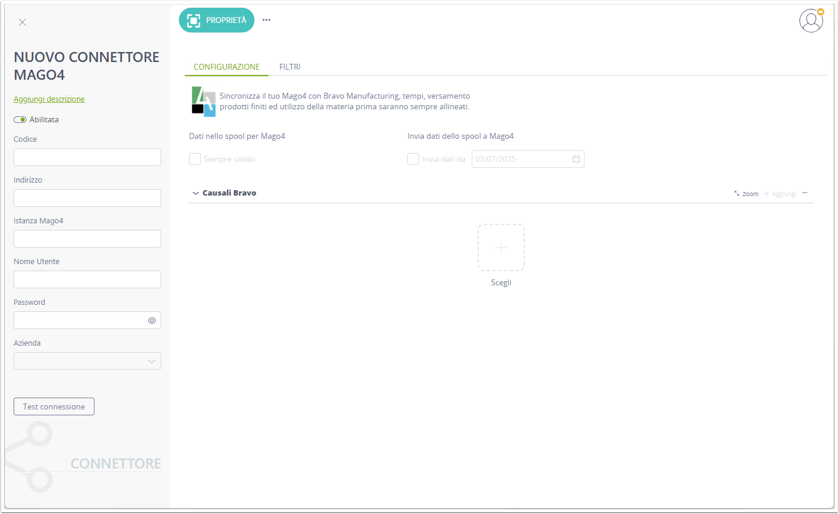839x514 pixels.
Task: Click Aggiungi in Causali Bravo header
Action: (x=780, y=194)
